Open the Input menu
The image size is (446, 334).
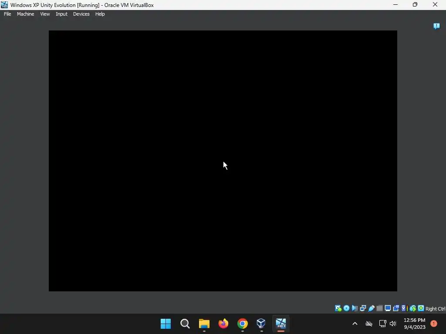tap(61, 14)
